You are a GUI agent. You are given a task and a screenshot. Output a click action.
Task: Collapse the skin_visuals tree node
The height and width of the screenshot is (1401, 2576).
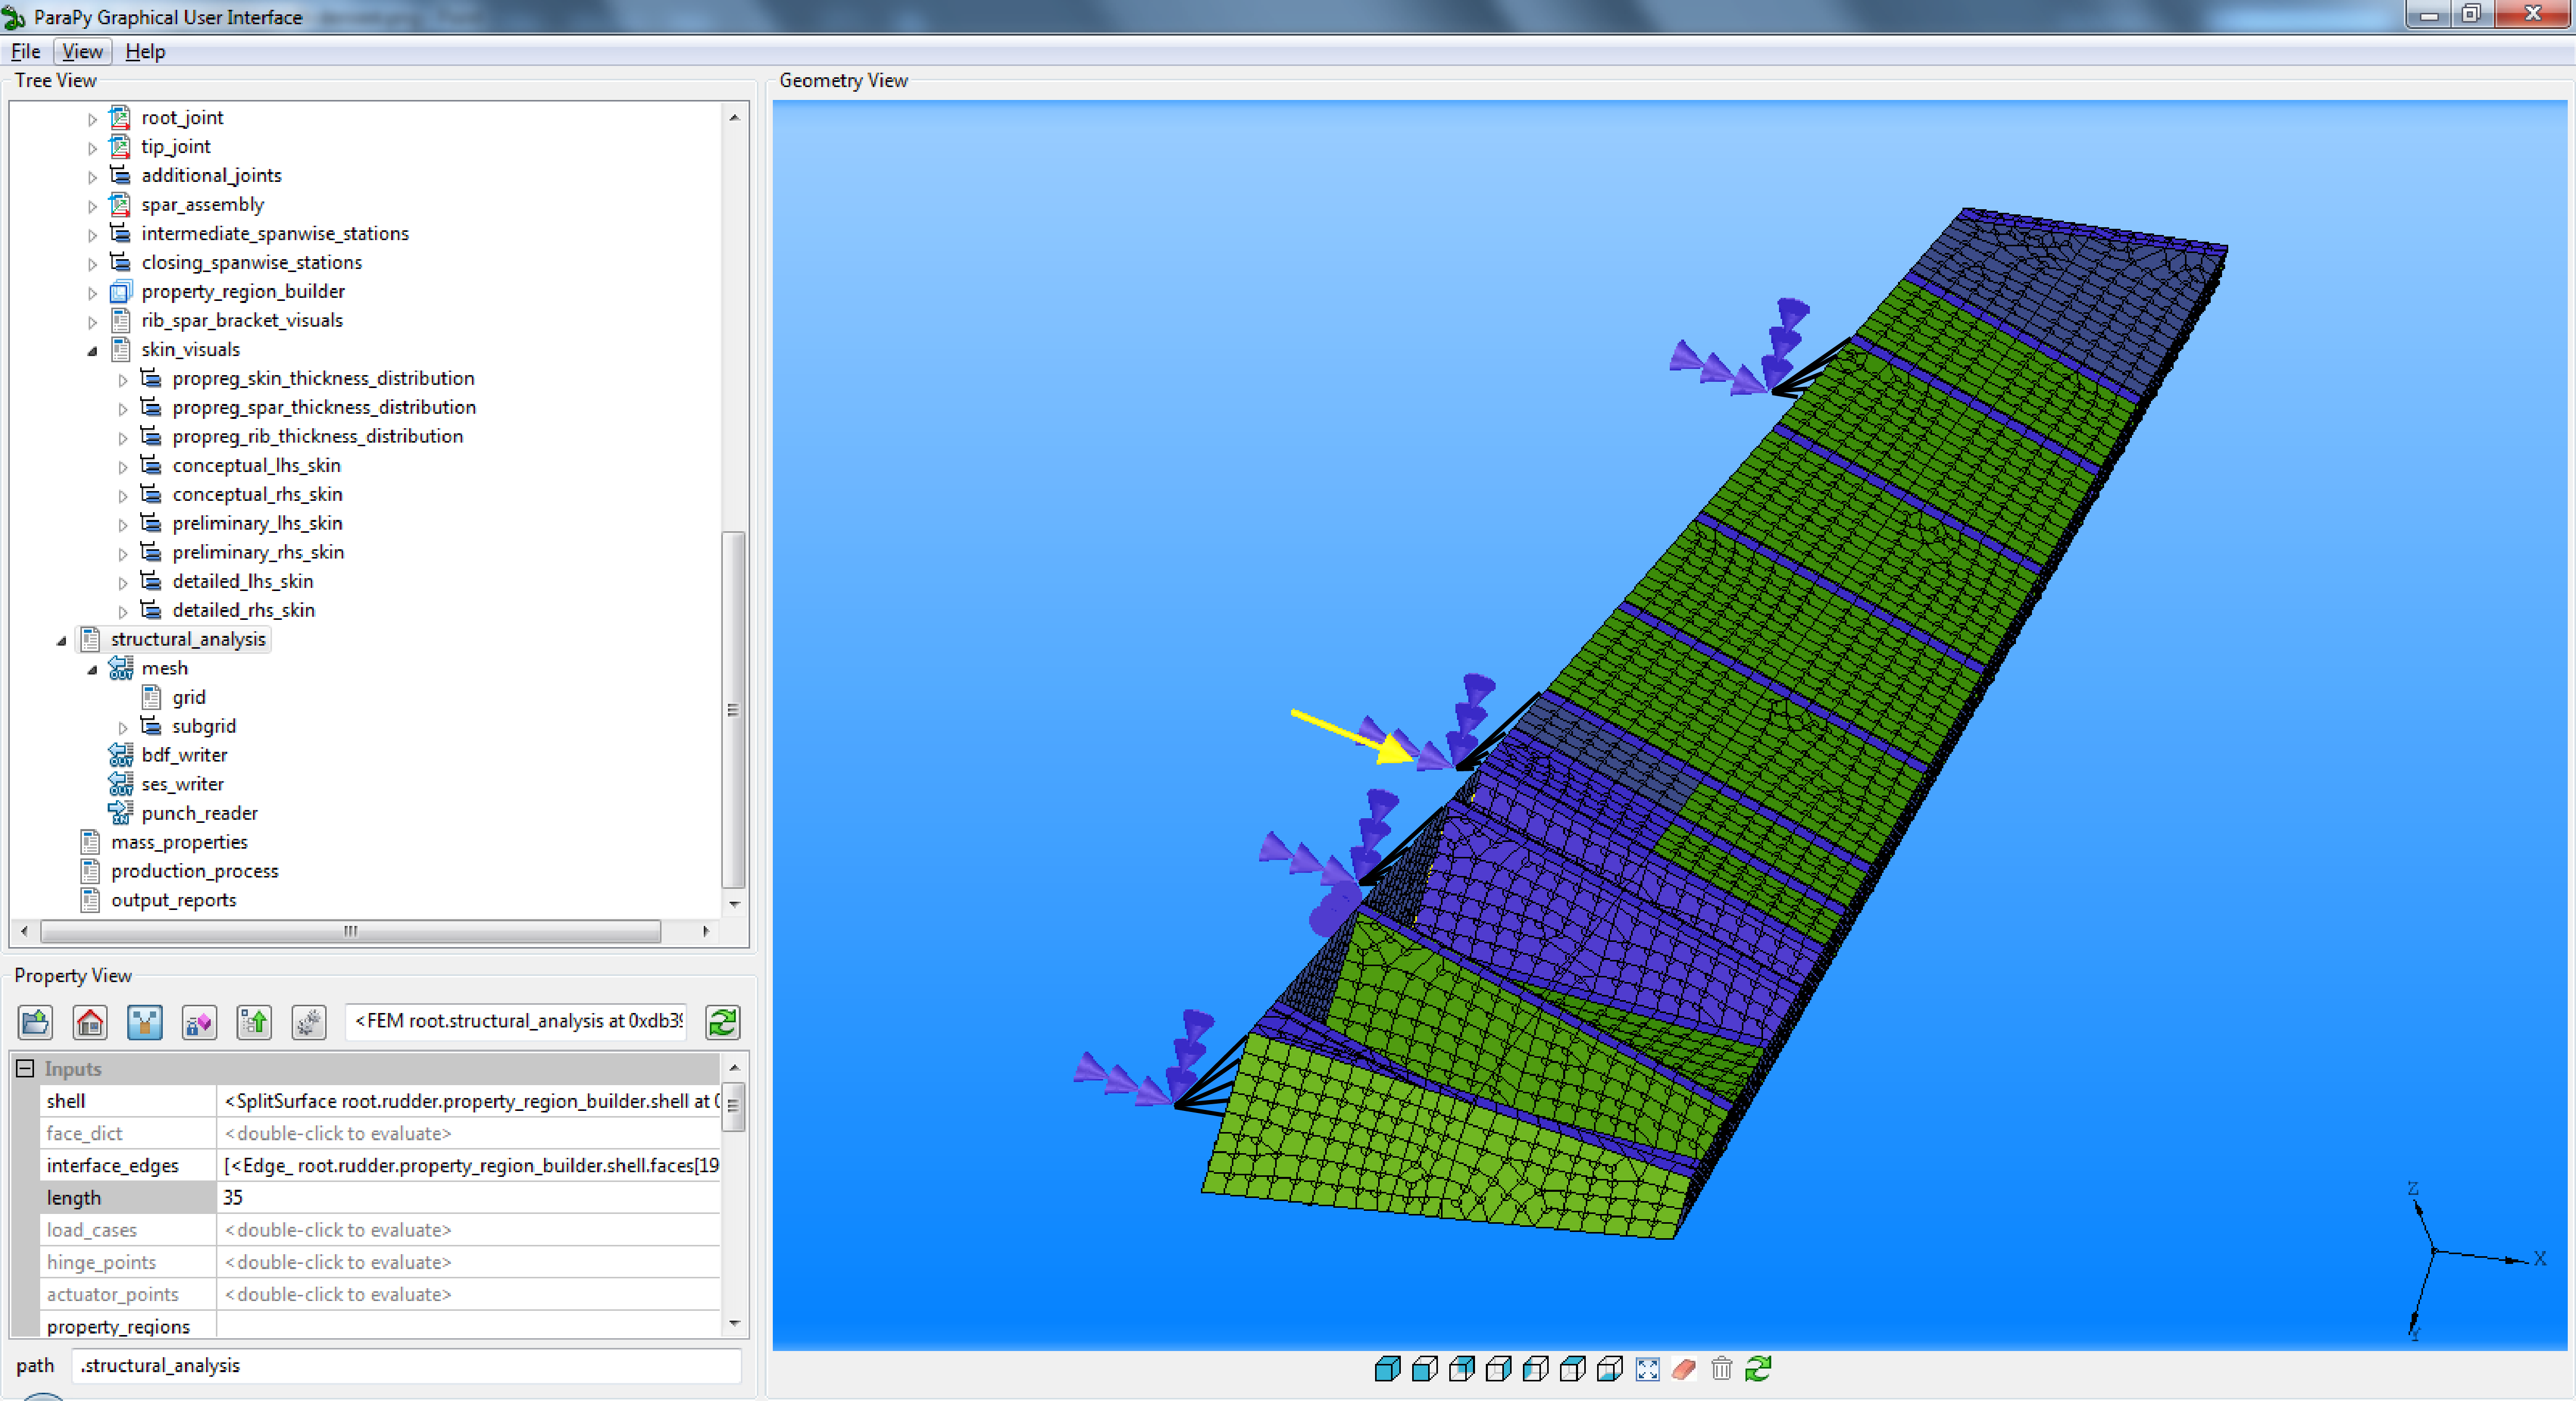pos(92,350)
